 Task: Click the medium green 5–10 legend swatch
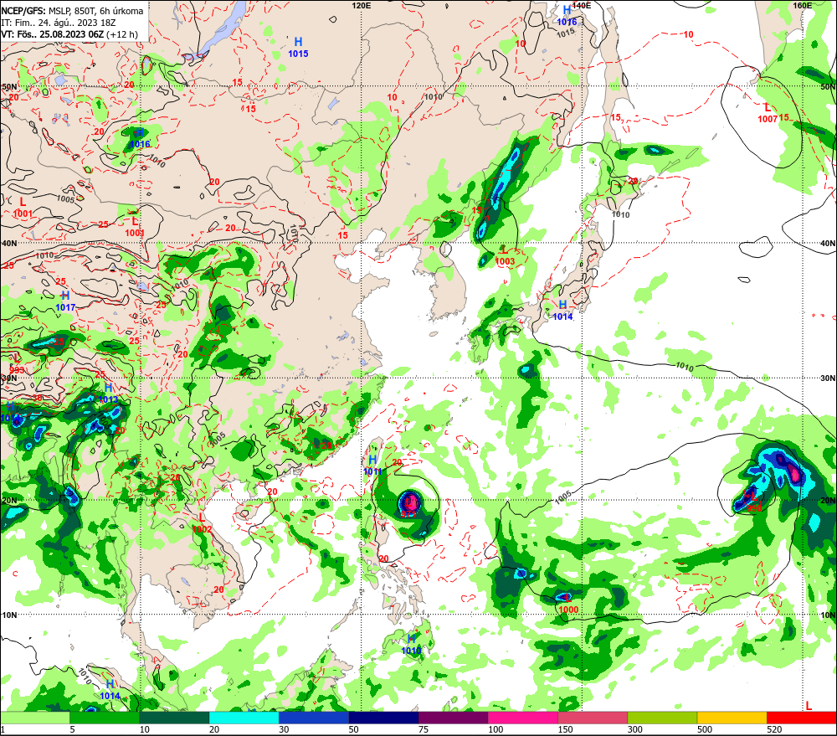tap(105, 718)
